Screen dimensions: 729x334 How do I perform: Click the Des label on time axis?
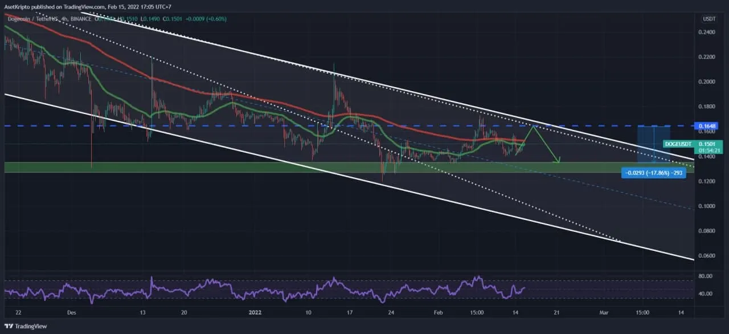click(71, 312)
